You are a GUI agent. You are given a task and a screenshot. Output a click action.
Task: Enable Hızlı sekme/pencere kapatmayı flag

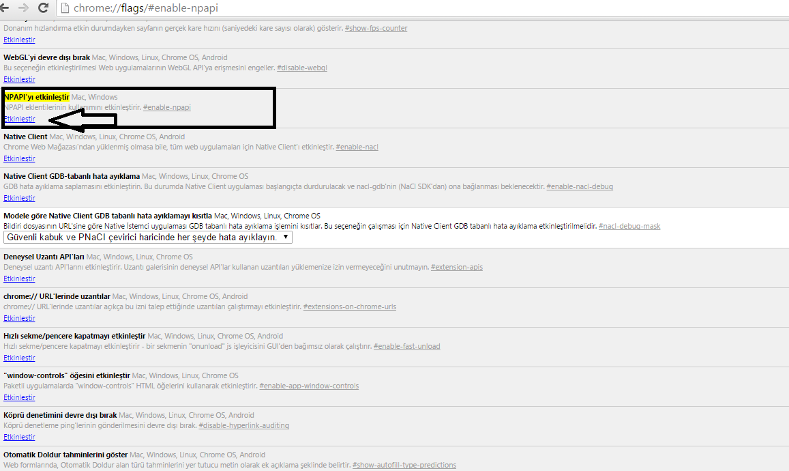click(20, 358)
